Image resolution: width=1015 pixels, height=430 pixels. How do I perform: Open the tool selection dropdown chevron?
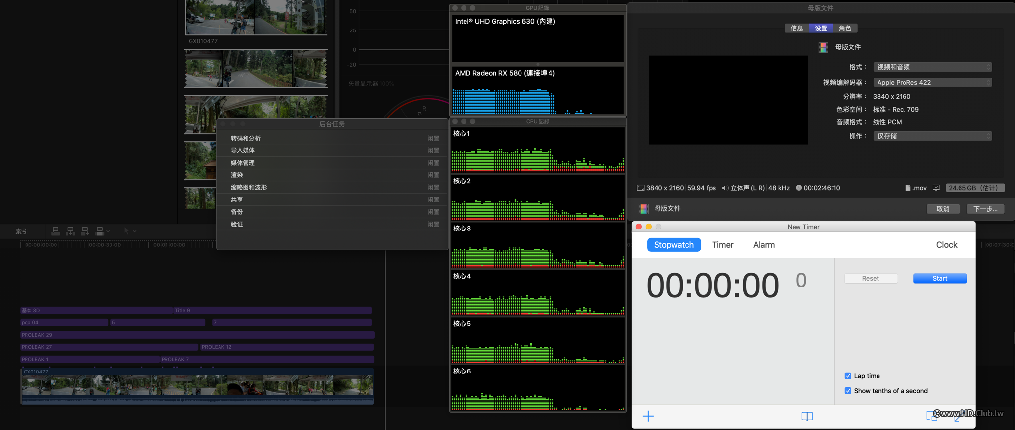click(x=135, y=231)
